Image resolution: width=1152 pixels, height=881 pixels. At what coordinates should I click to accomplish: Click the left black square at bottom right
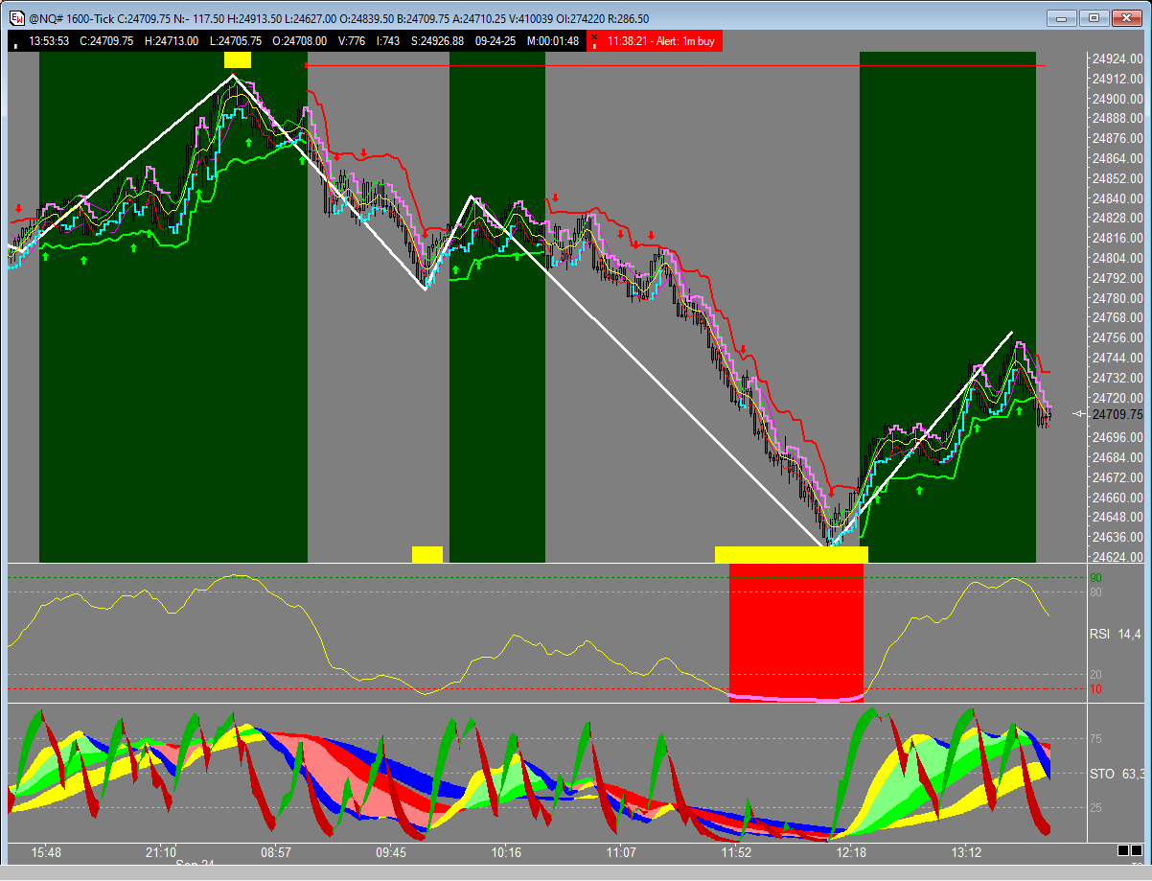(1122, 850)
